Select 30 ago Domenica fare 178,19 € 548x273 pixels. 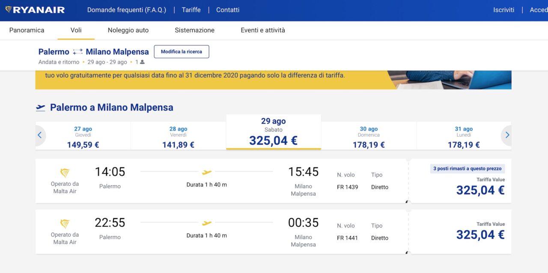369,136
